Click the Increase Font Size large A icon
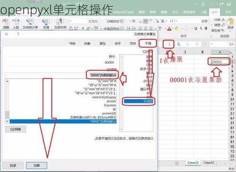The width and height of the screenshot is (236, 172). 163,21
